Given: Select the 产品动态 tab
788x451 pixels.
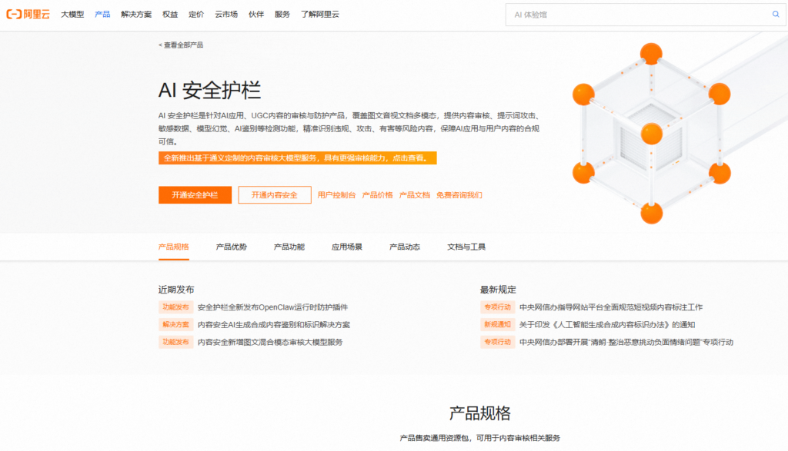Looking at the screenshot, I should click(405, 247).
